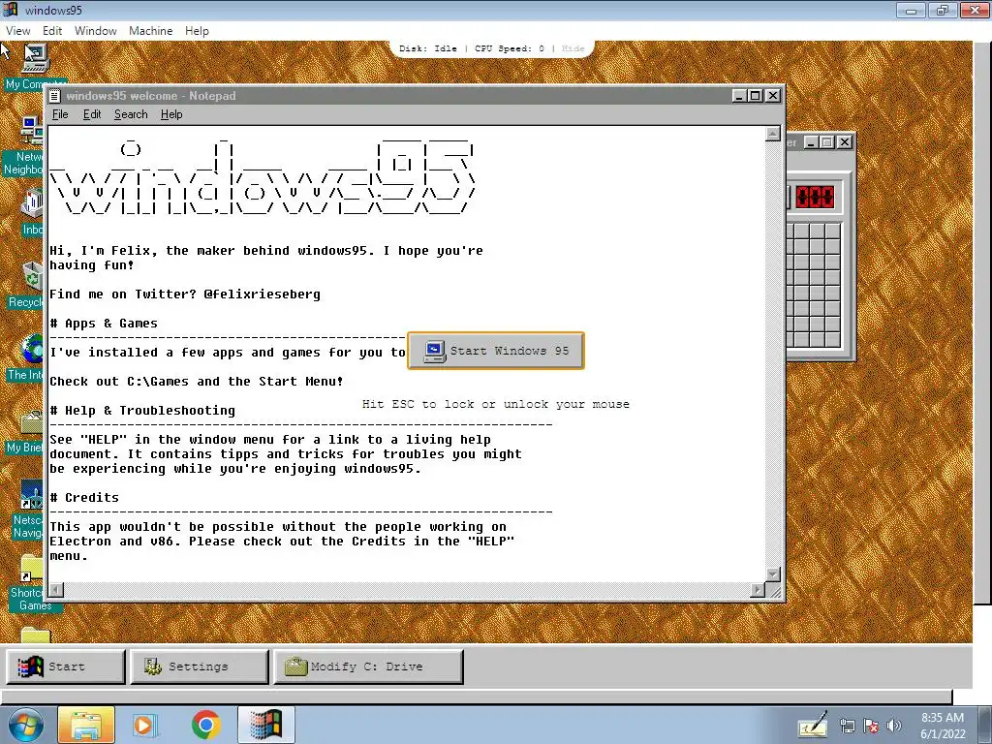Close the Minesweeper window behind Notepad
The image size is (992, 744).
coord(844,142)
